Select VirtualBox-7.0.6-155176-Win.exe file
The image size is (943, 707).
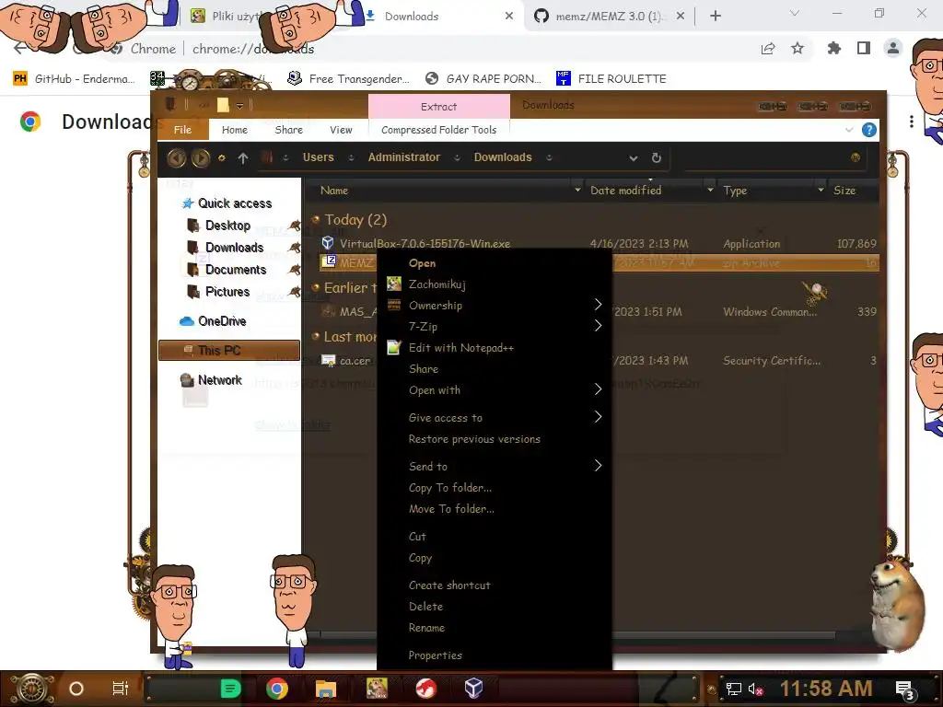pos(425,243)
